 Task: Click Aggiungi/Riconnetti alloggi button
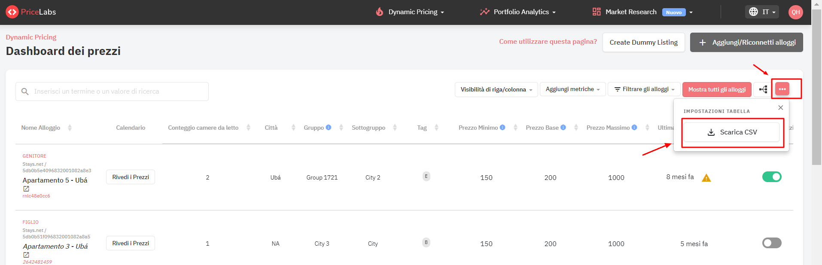746,43
